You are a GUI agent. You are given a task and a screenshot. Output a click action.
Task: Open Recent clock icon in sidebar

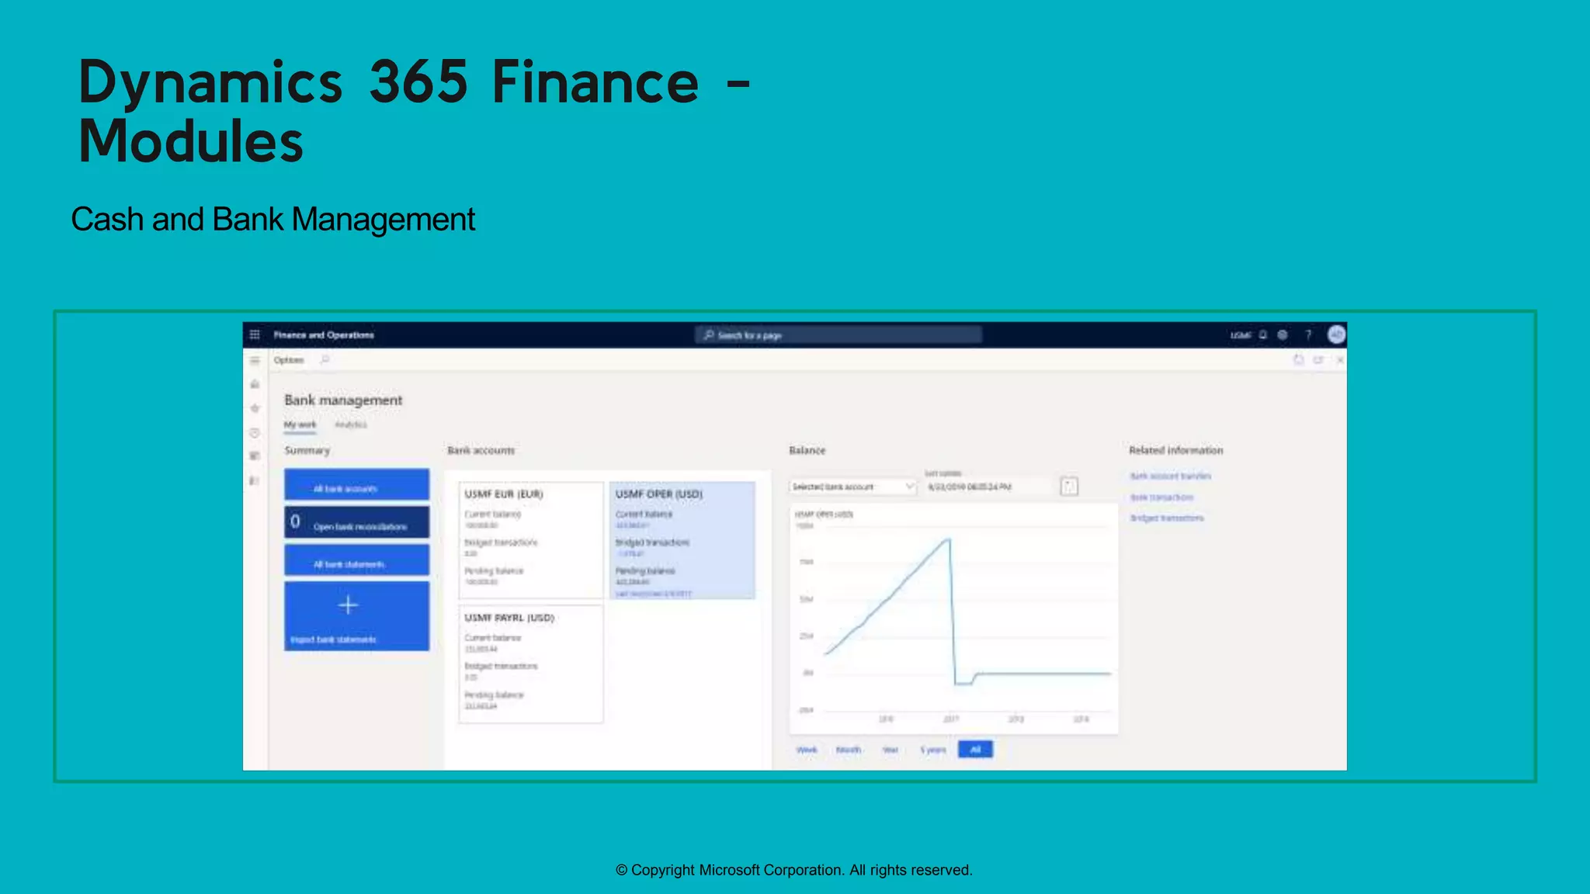tap(255, 433)
